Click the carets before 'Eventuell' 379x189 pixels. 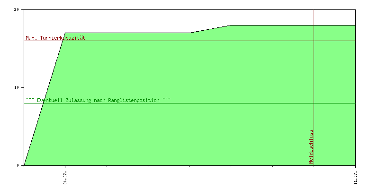(30, 100)
